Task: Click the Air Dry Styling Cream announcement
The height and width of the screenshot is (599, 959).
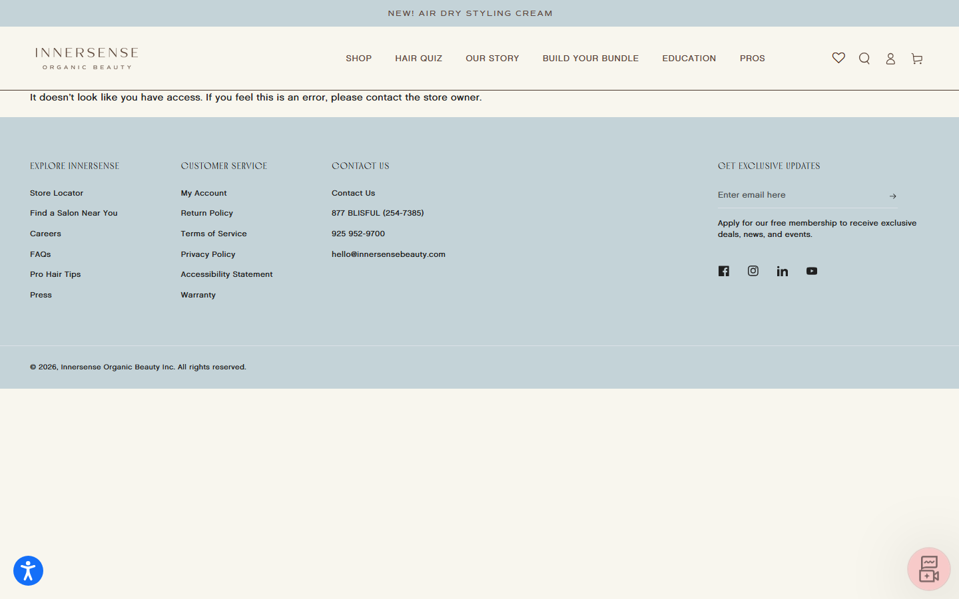Action: click(470, 13)
